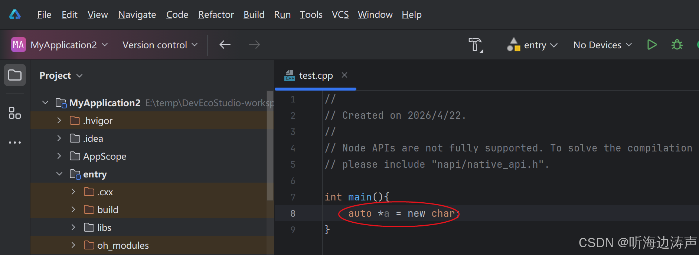Open the View menu
This screenshot has height=255, width=699.
pos(98,14)
